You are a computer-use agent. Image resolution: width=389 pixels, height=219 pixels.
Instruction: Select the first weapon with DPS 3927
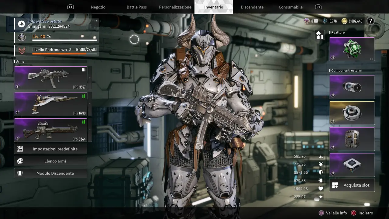[x=51, y=78]
